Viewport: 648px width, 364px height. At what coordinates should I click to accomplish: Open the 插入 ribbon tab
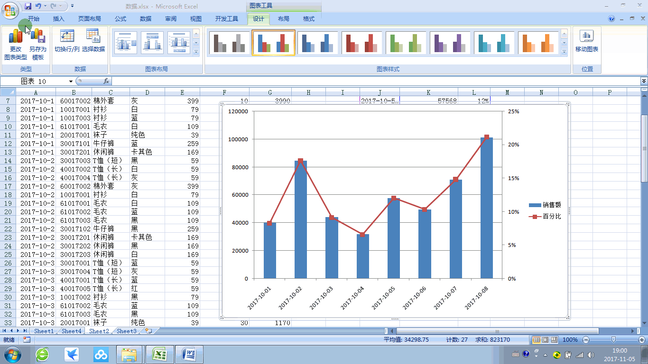point(59,19)
